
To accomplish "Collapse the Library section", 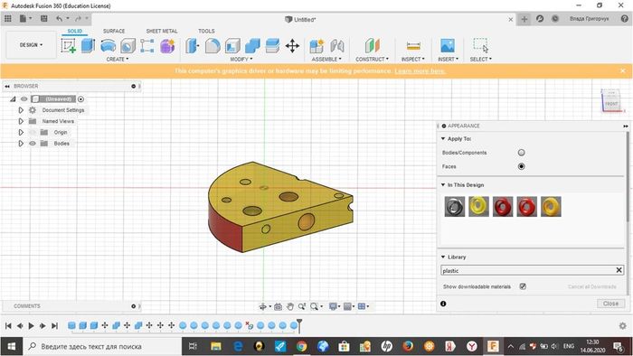I will [x=443, y=257].
